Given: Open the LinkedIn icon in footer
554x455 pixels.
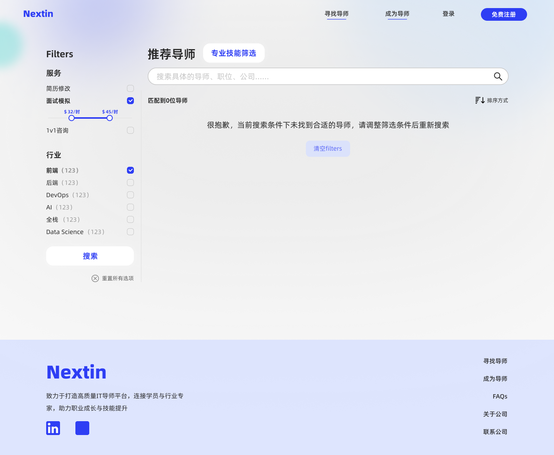Looking at the screenshot, I should [x=53, y=428].
